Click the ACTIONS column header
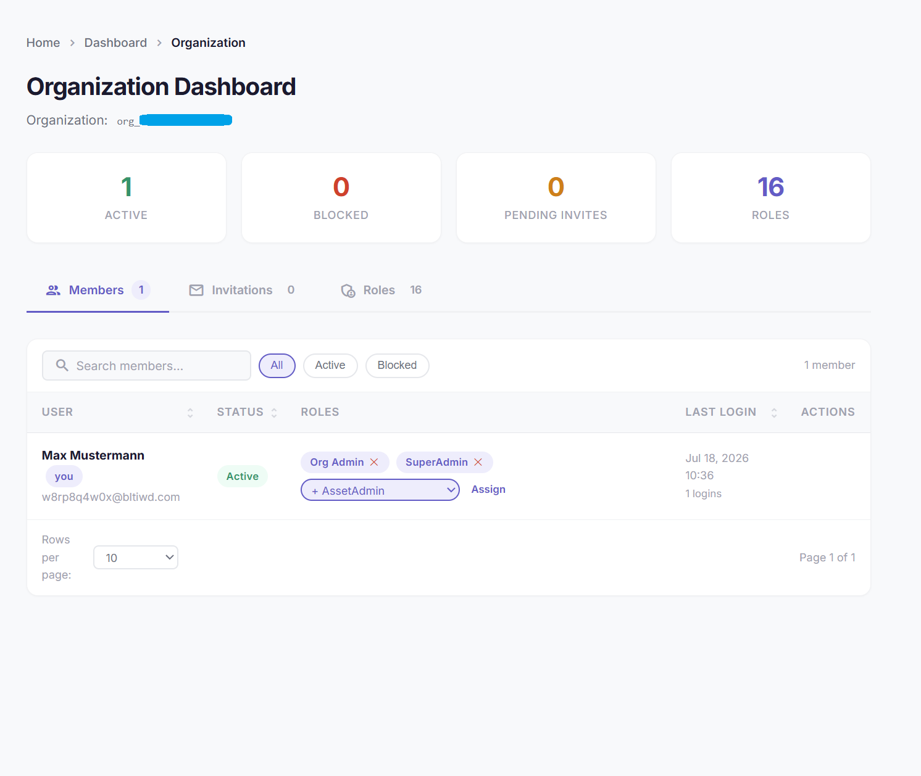Viewport: 921px width, 776px height. point(828,412)
